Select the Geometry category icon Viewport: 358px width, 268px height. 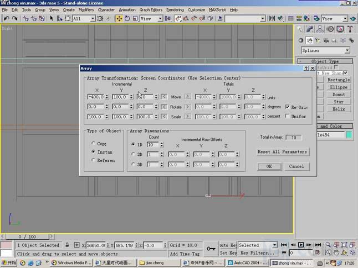point(301,40)
